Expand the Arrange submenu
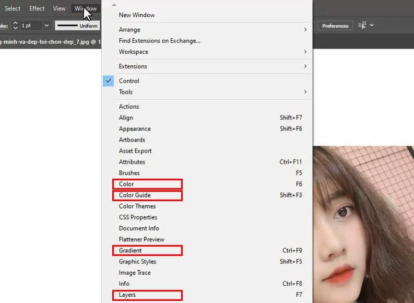The height and width of the screenshot is (303, 414). 305,30
